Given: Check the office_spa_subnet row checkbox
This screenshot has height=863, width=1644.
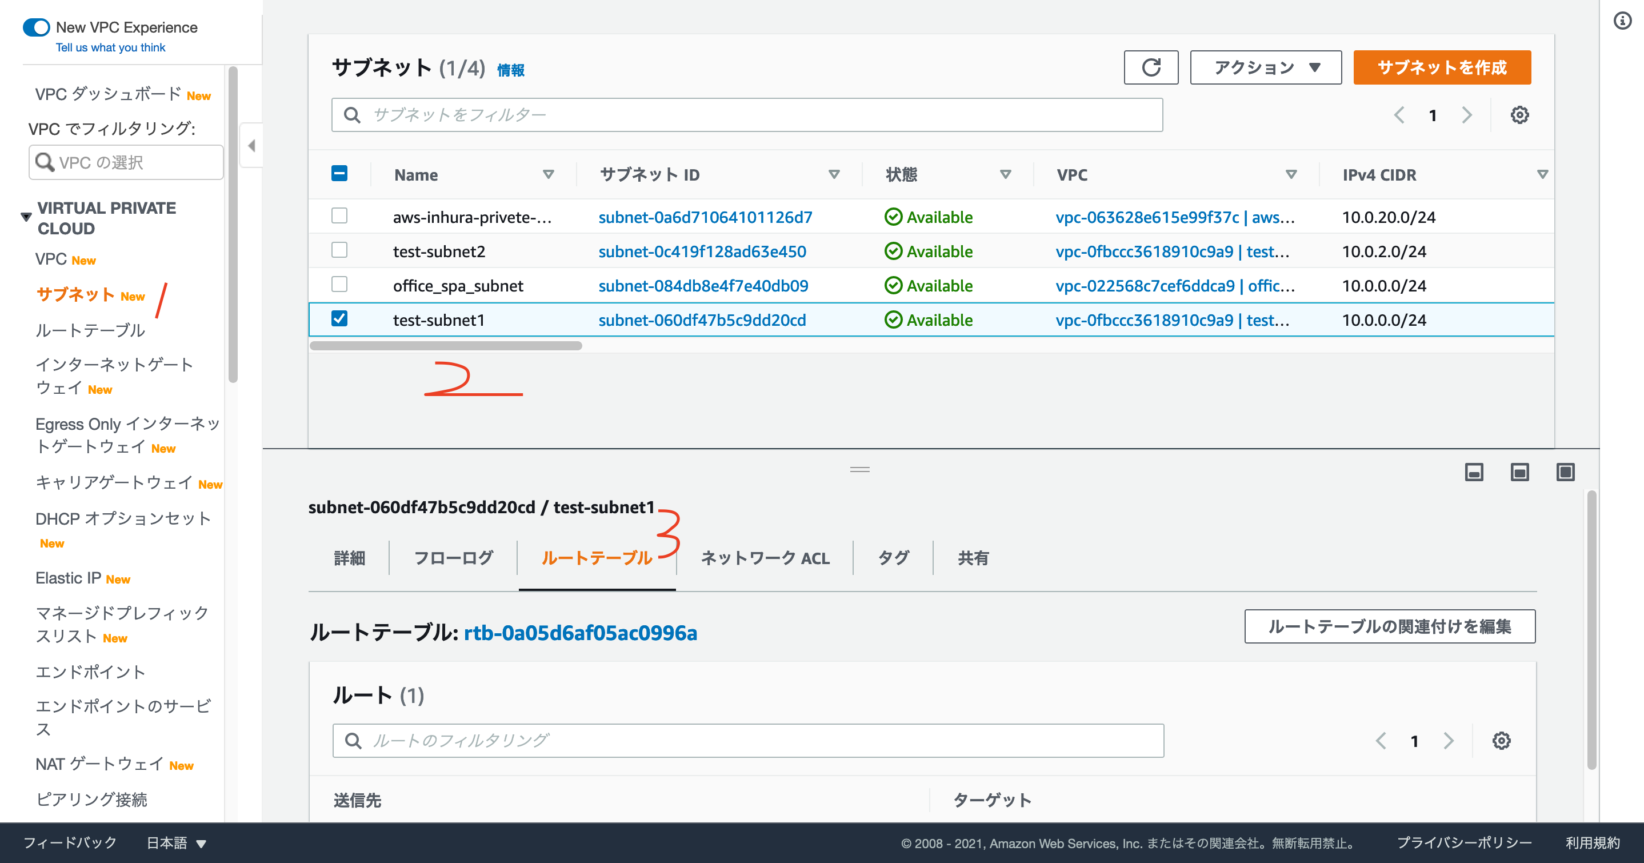Looking at the screenshot, I should click(339, 285).
